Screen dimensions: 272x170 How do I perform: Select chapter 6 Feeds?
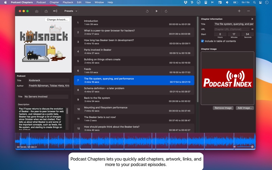pyautogui.click(x=134, y=71)
